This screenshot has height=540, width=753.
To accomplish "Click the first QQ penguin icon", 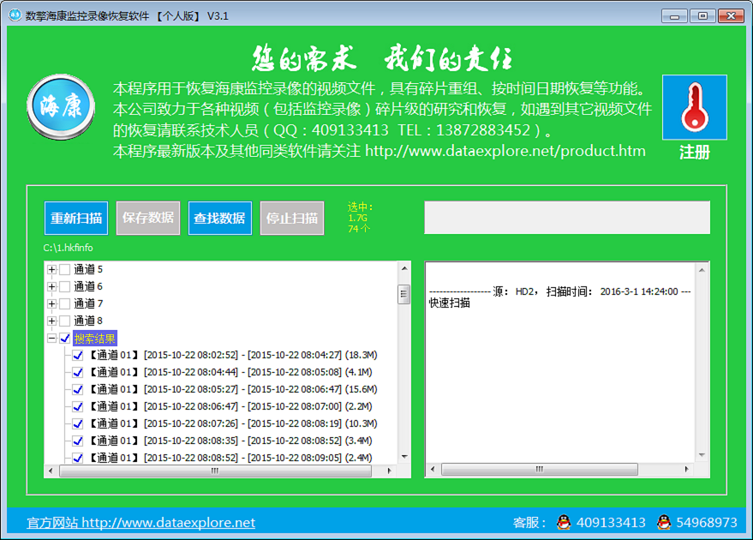I will (563, 522).
